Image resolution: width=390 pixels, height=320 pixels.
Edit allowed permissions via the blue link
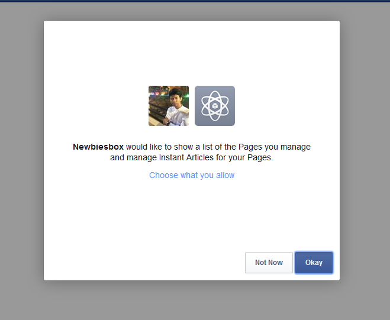[x=192, y=175]
